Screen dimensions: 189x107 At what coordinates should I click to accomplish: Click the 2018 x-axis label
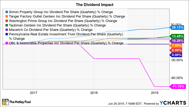pyautogui.click(x=94, y=93)
